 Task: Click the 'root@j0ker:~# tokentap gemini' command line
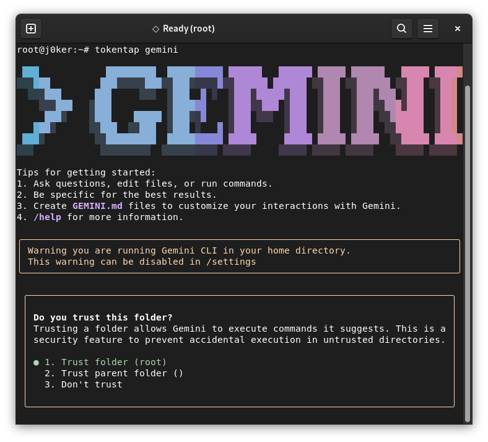(x=97, y=50)
